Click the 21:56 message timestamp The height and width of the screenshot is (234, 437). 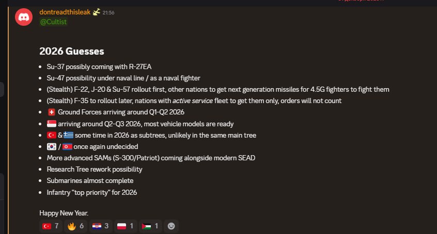point(108,12)
